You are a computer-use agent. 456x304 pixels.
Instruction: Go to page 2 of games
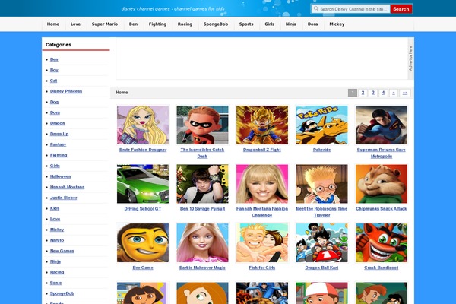(x=363, y=93)
